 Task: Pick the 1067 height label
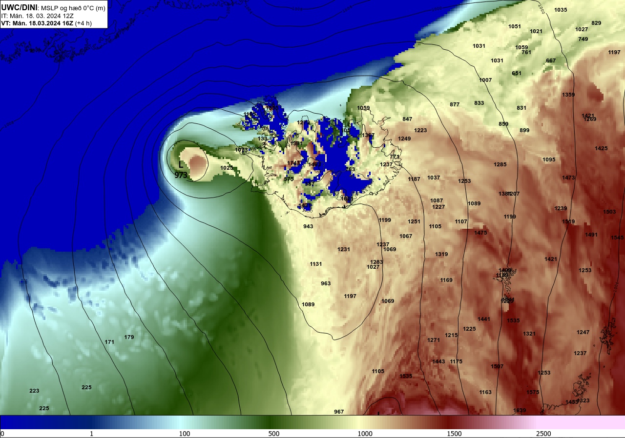[406, 236]
